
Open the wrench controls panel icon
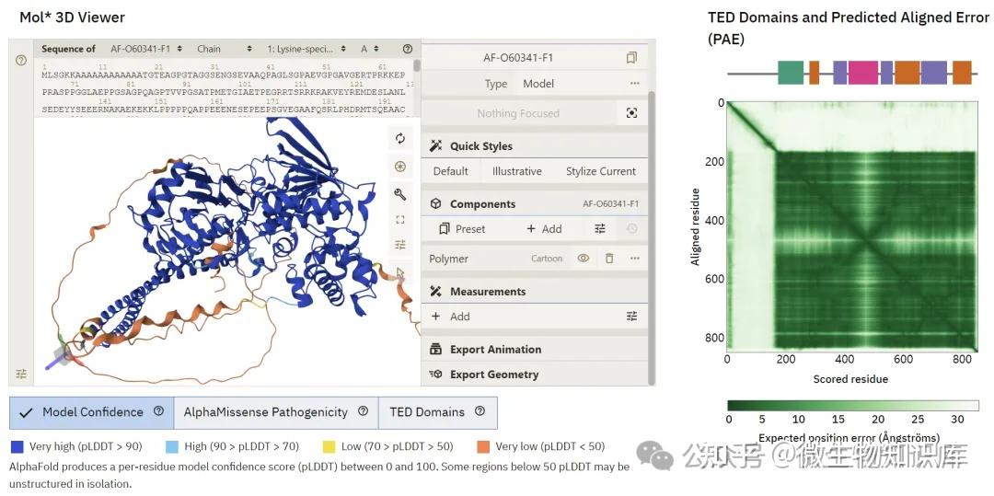[400, 194]
